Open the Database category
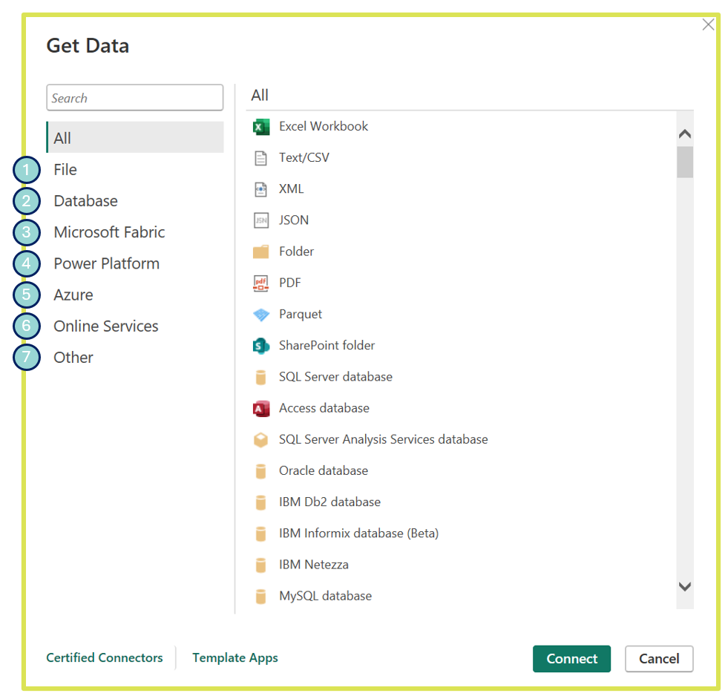Screen dimensions: 725x696 click(85, 201)
